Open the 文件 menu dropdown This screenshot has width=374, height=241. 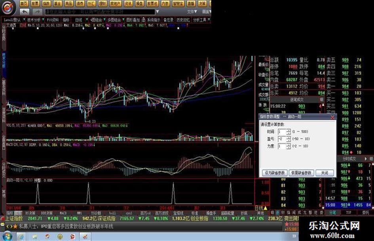pyautogui.click(x=192, y=12)
